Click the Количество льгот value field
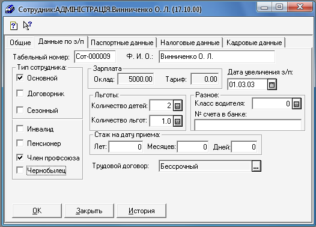 pyautogui.click(x=161, y=121)
